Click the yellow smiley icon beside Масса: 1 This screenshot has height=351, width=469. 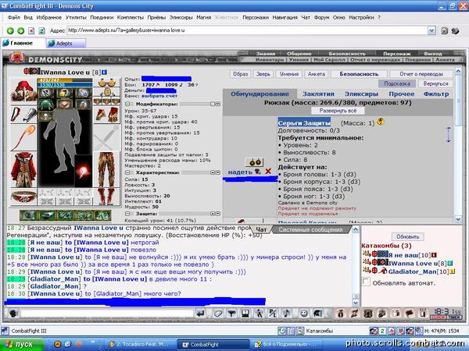[x=381, y=122]
